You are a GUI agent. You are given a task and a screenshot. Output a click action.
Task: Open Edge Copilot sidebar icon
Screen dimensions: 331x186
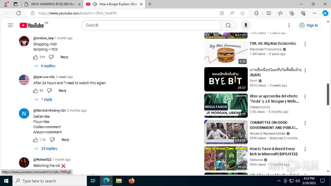pos(325,13)
